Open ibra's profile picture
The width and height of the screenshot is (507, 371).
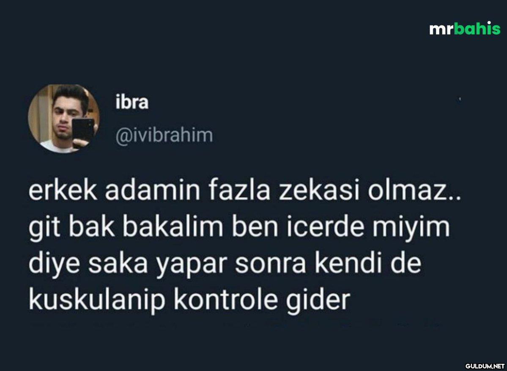(x=64, y=118)
